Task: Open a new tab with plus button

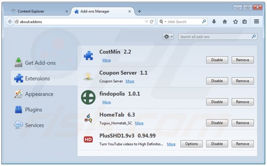Action: [139, 12]
